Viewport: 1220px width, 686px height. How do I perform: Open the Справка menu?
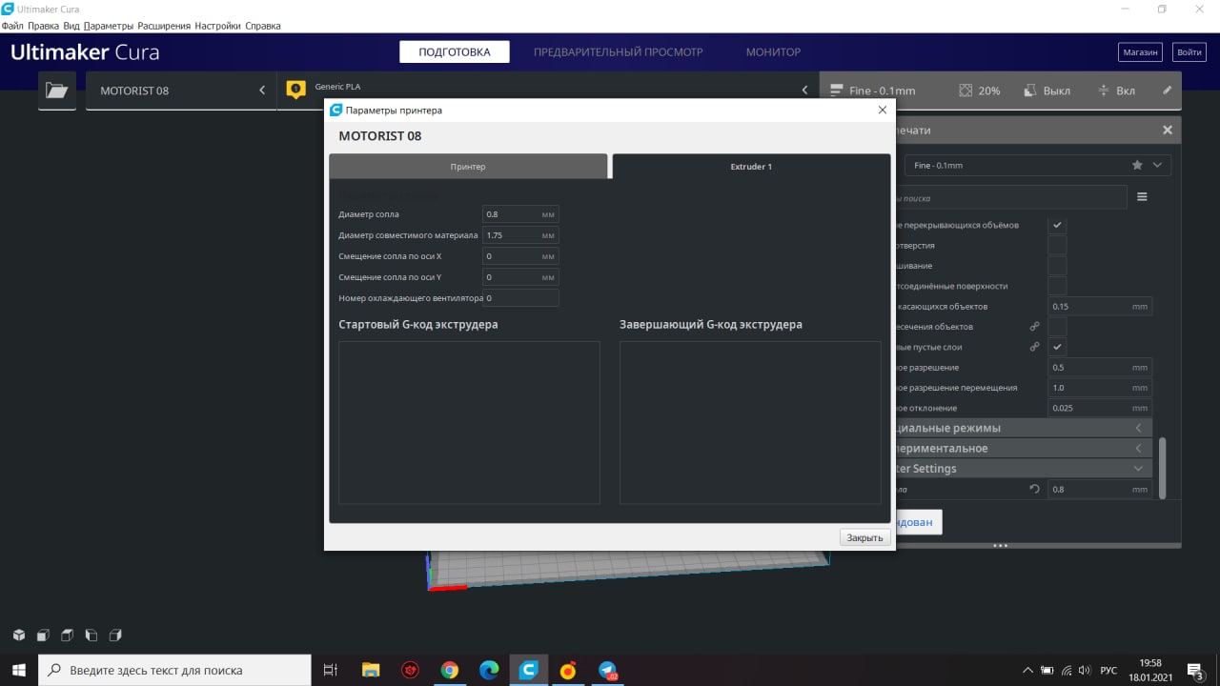(263, 26)
